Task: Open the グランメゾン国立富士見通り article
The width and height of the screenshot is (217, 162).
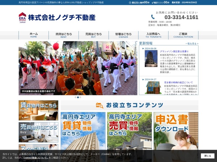Action: (x=174, y=51)
